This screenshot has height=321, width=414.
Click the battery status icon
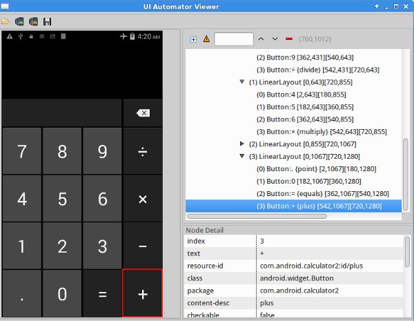[x=132, y=36]
